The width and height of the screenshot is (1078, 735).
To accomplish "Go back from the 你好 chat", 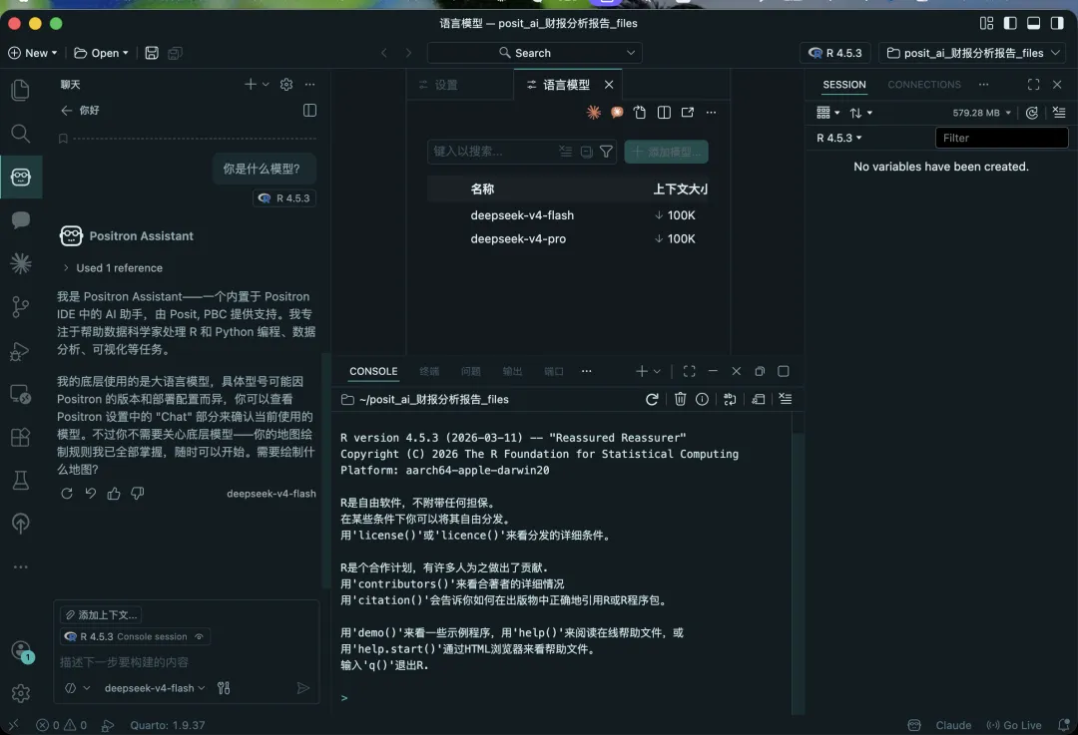I will pos(66,110).
